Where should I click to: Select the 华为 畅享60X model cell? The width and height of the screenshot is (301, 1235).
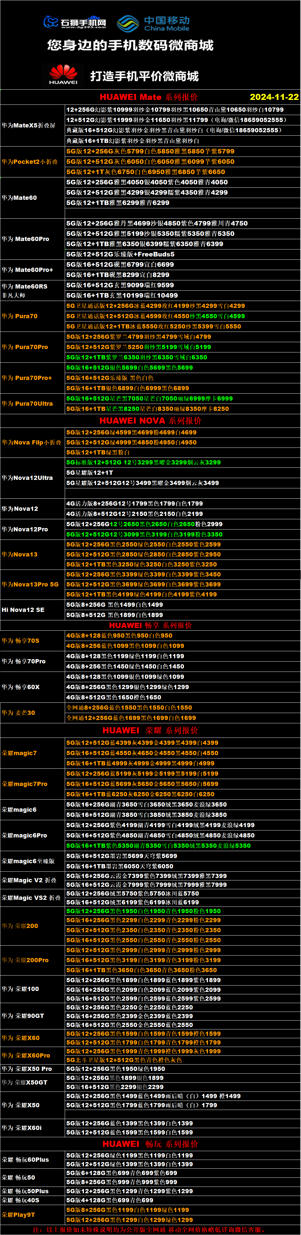pyautogui.click(x=32, y=687)
